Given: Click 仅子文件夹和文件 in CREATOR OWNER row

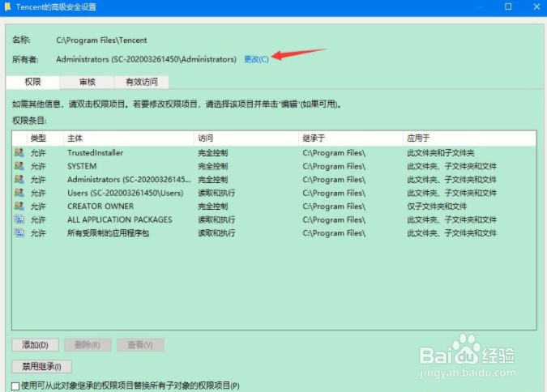Looking at the screenshot, I should pos(437,206).
